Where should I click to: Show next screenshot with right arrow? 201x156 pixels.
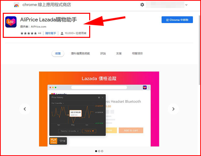click(173, 109)
